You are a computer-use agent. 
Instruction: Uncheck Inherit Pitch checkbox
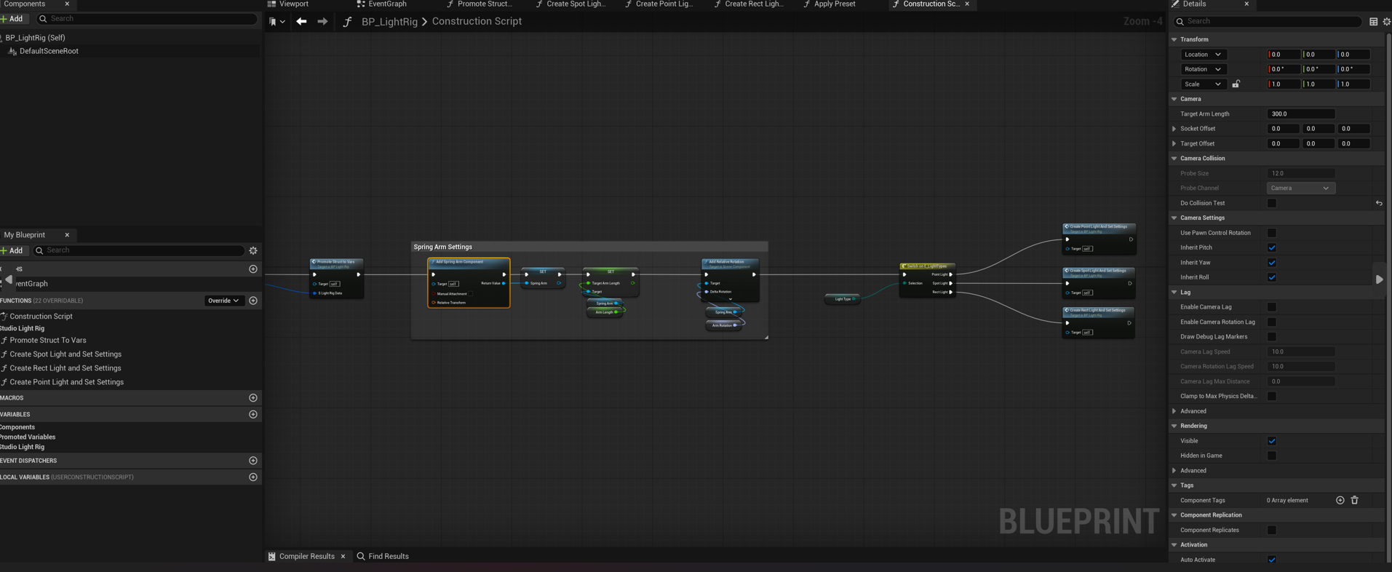pyautogui.click(x=1271, y=248)
